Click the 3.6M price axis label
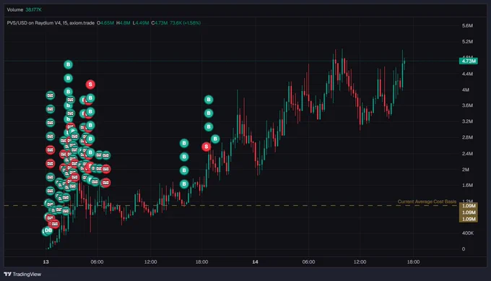Image resolution: width=491 pixels, height=281 pixels. click(467, 105)
